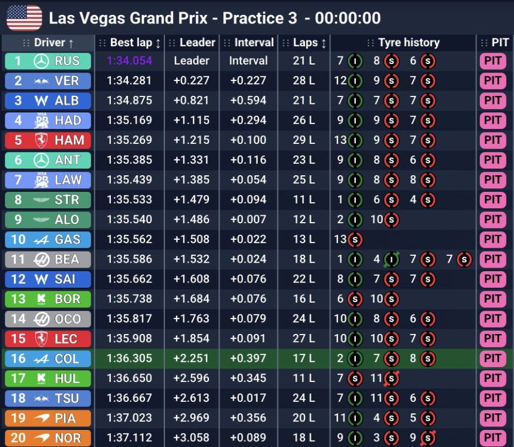Click RUS's fastest lap time 1:34.054
514x447 pixels.
[129, 61]
